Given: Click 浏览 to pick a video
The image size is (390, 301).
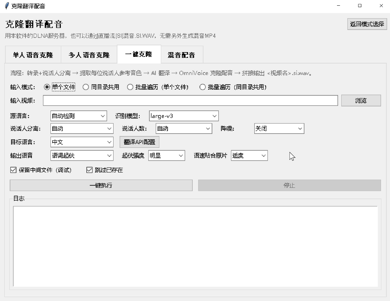Looking at the screenshot, I should click(x=361, y=100).
